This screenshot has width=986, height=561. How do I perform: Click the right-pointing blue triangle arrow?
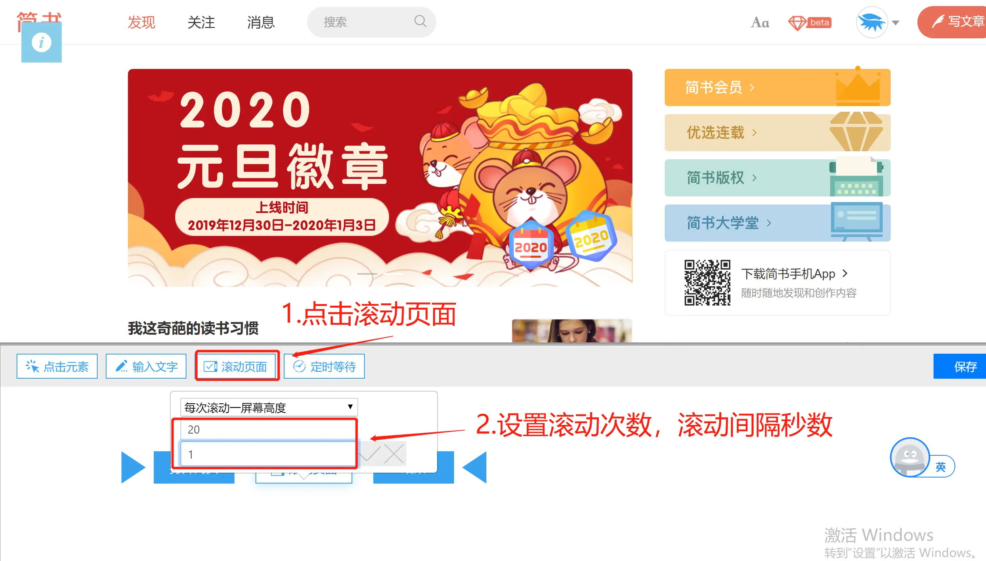pyautogui.click(x=133, y=467)
